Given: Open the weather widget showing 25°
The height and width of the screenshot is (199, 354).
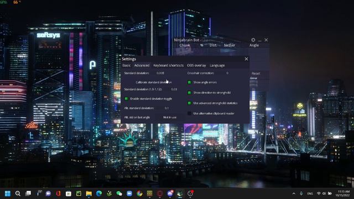Looking at the screenshot, I should pos(39,193).
